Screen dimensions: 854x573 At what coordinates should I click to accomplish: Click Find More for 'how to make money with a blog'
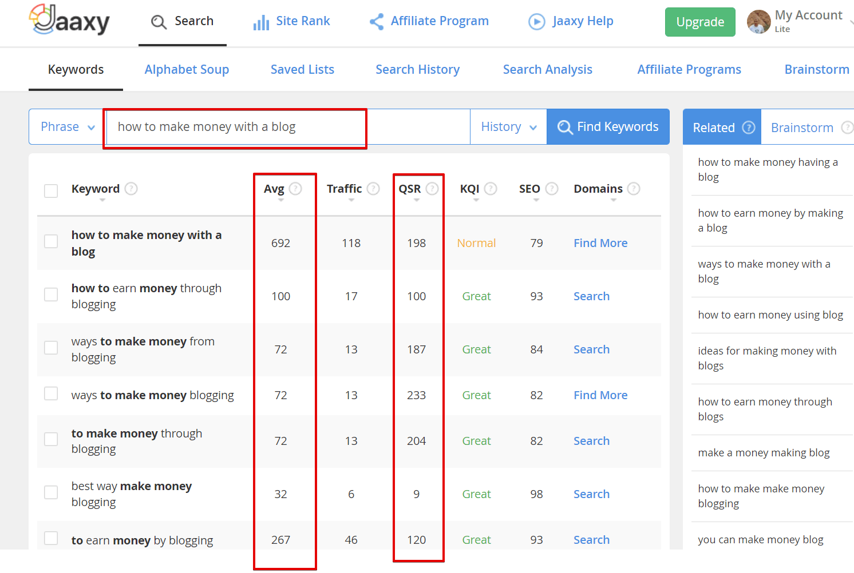(600, 243)
